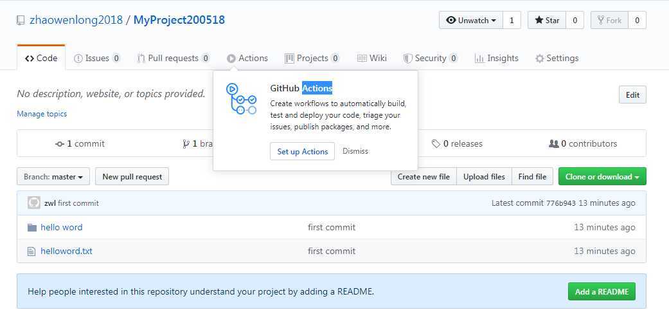Click the file icon for helloword.txt
Image resolution: width=669 pixels, height=310 pixels.
[x=31, y=251]
